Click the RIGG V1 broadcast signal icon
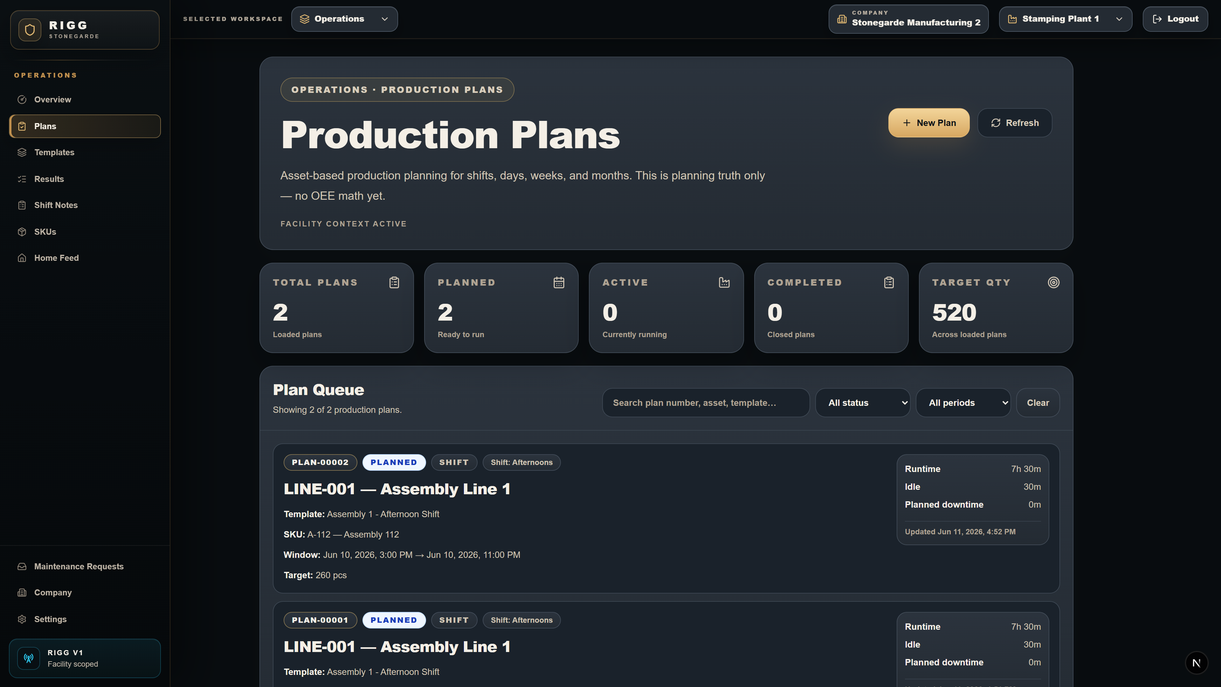The width and height of the screenshot is (1221, 687). 28,658
